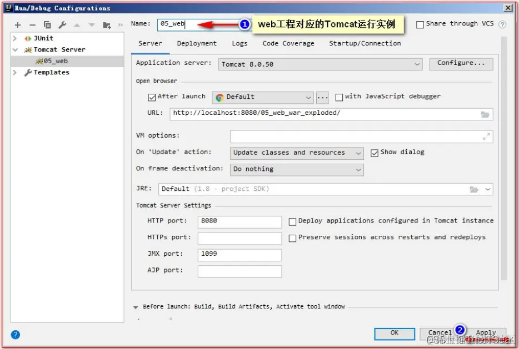
Task: Open the Application server Tomcat 8.0.50 dropdown
Action: coord(321,64)
